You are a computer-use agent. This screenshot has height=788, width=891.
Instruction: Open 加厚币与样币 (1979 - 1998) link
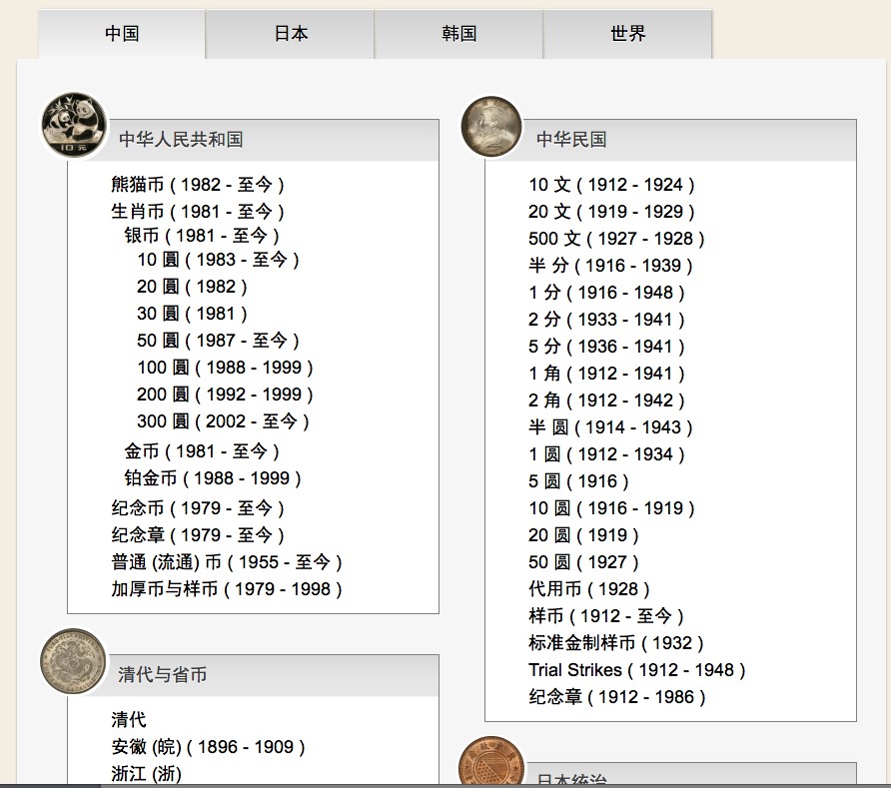pyautogui.click(x=227, y=589)
